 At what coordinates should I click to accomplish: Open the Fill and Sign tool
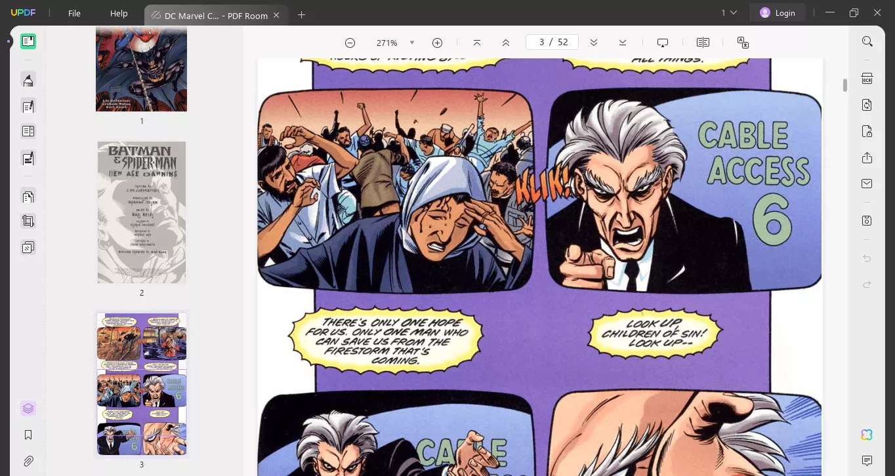28,158
